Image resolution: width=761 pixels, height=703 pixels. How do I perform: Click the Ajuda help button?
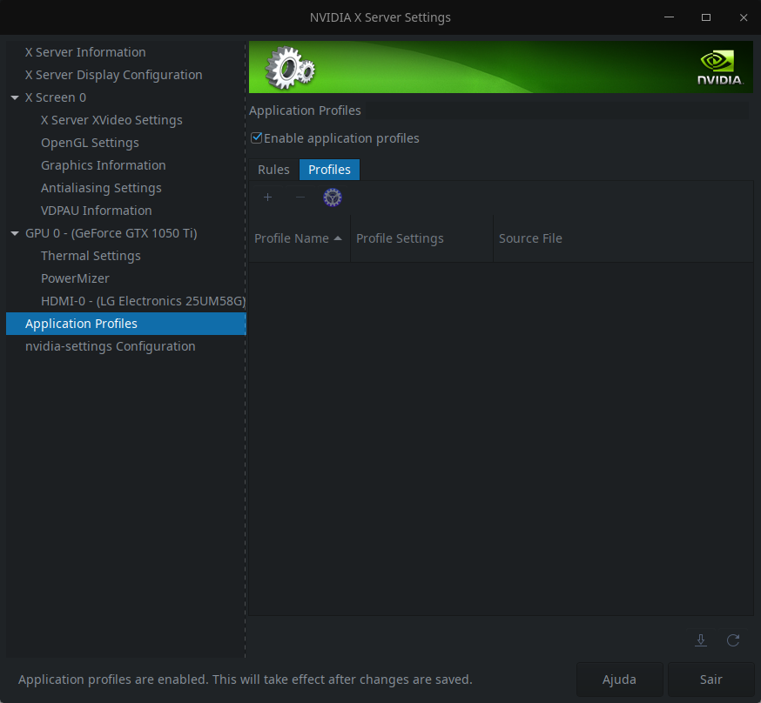619,680
